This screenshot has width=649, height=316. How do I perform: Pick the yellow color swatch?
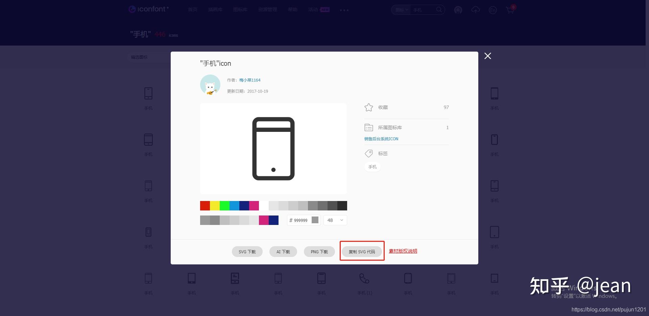click(x=215, y=206)
